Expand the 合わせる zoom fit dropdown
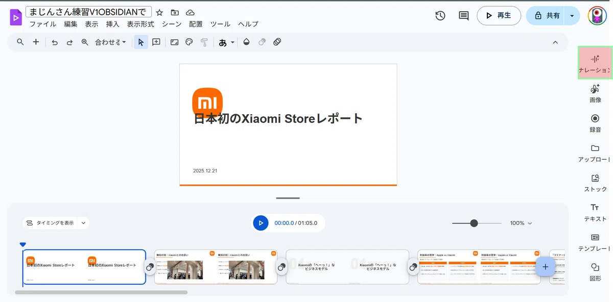This screenshot has width=613, height=302. (110, 42)
